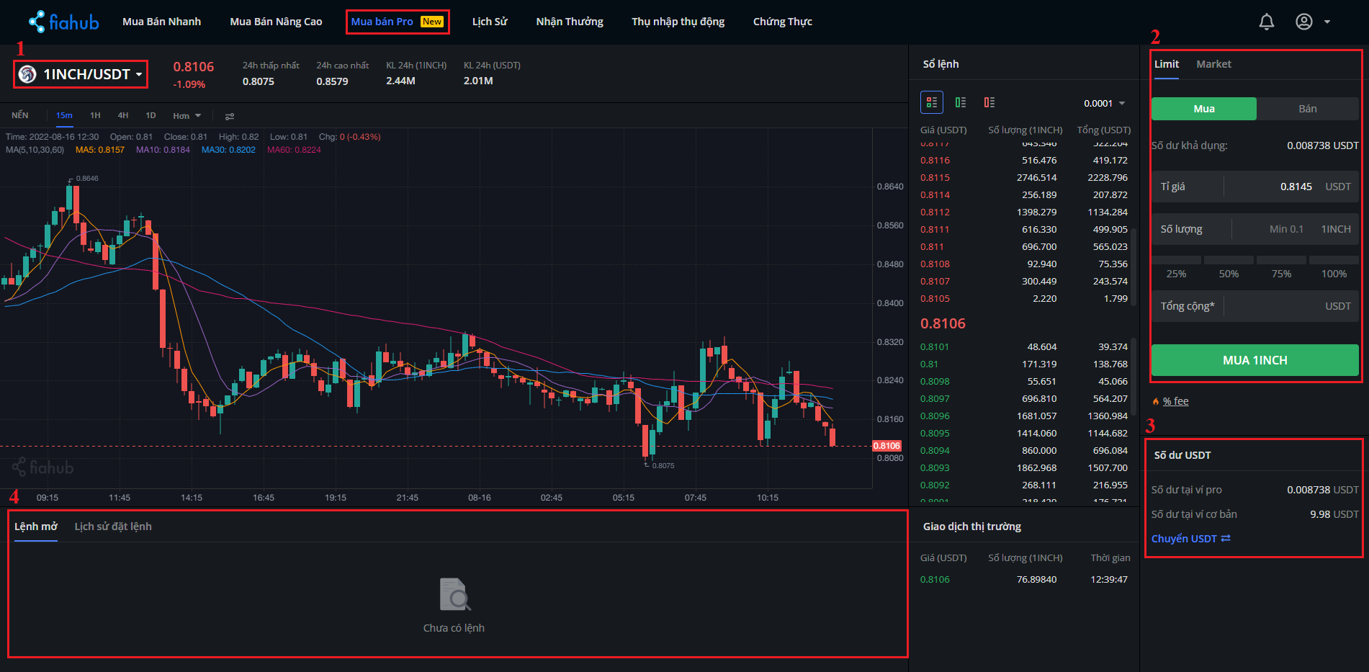Click the available balance 0.008738 USDT
The height and width of the screenshot is (672, 1369).
coord(1323,145)
